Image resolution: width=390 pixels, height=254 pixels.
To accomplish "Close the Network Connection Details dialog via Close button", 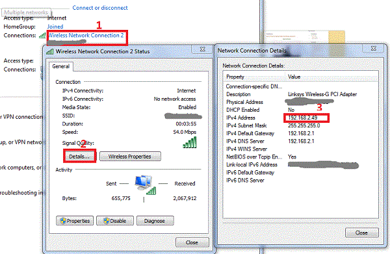I will click(x=361, y=233).
